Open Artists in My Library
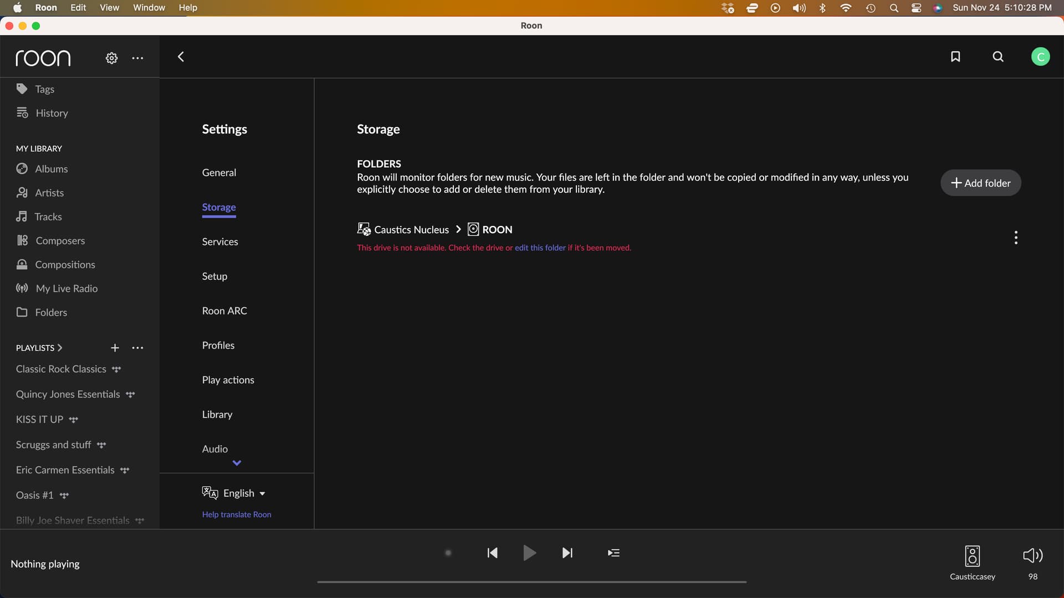The image size is (1064, 598). coord(40,193)
